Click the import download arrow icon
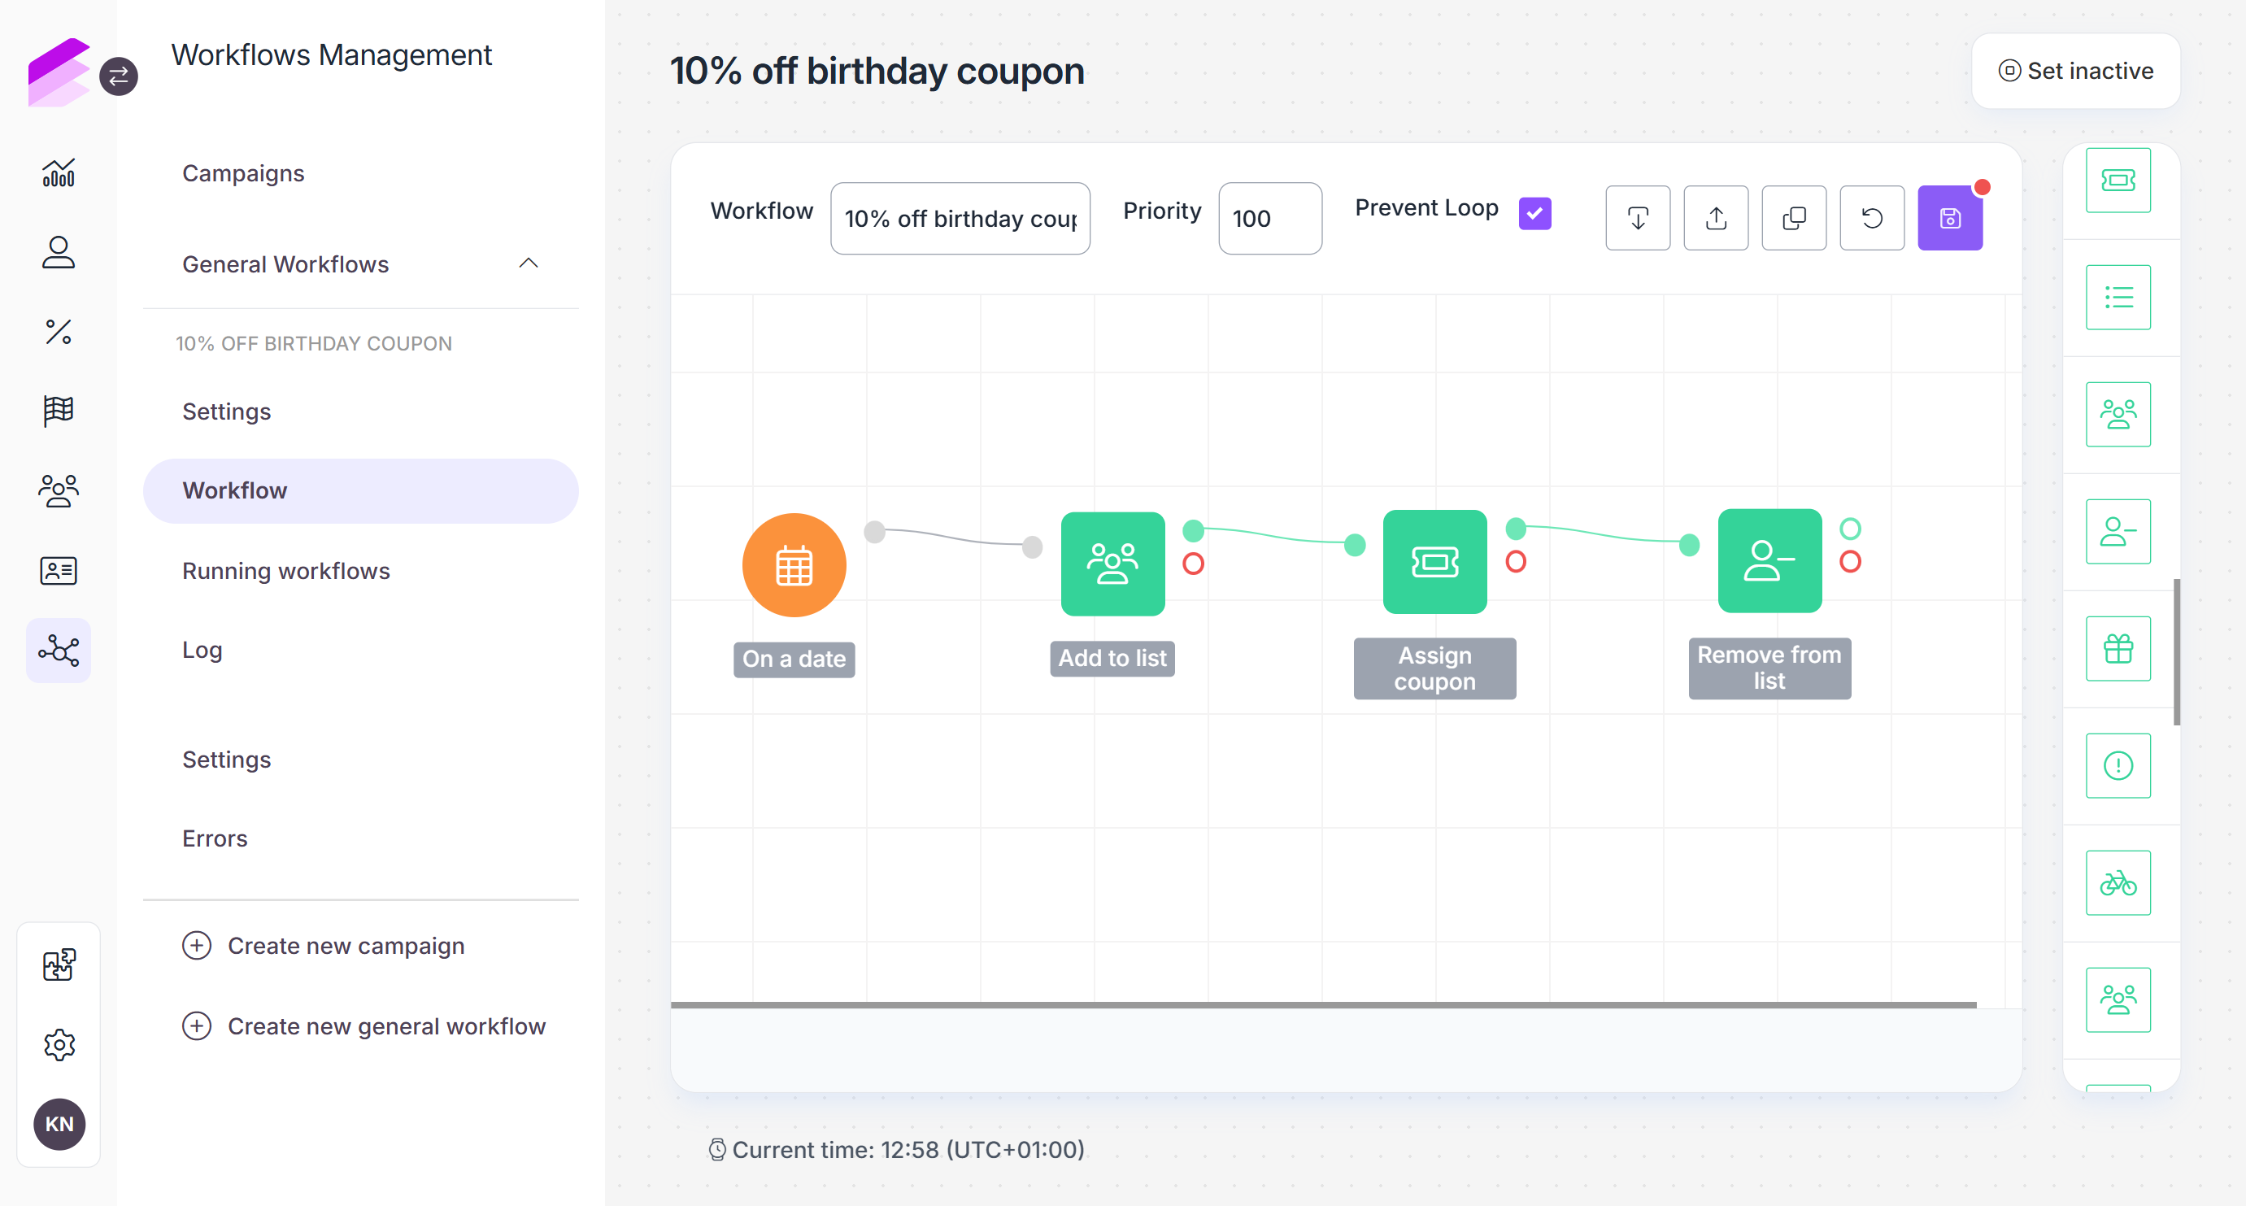Viewport: 2246px width, 1206px height. [1638, 218]
